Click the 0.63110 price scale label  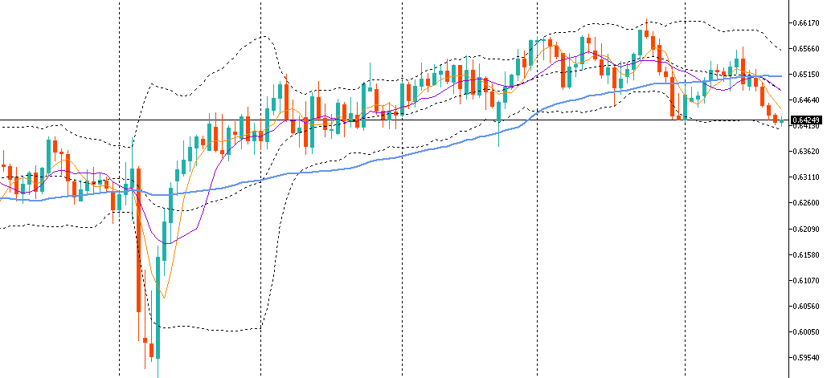[x=805, y=177]
